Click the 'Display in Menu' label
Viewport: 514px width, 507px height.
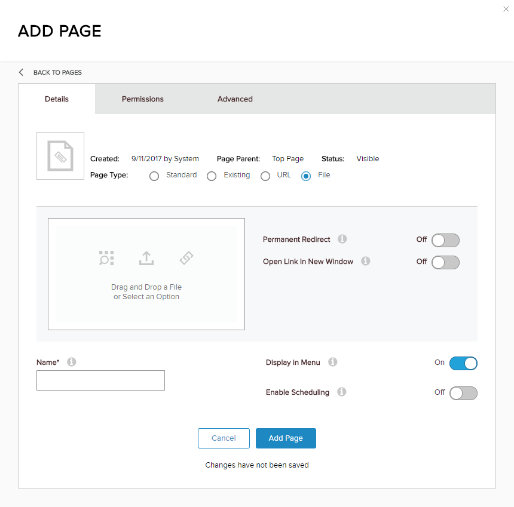click(x=293, y=362)
